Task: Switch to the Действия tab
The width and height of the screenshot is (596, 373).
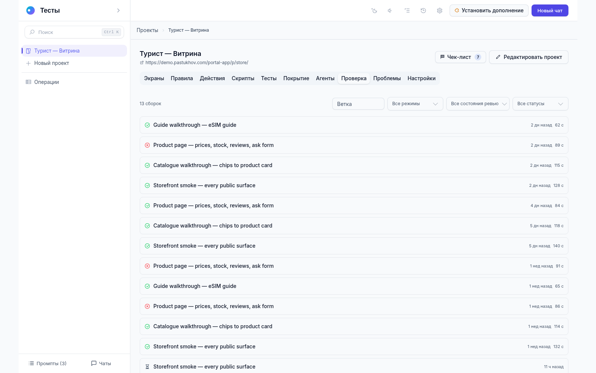Action: point(212,78)
